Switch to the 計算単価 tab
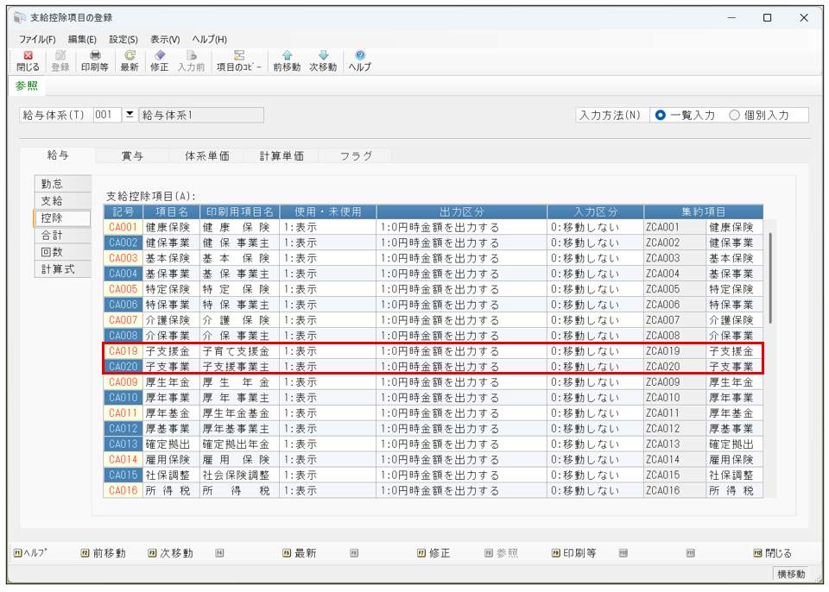 point(282,156)
